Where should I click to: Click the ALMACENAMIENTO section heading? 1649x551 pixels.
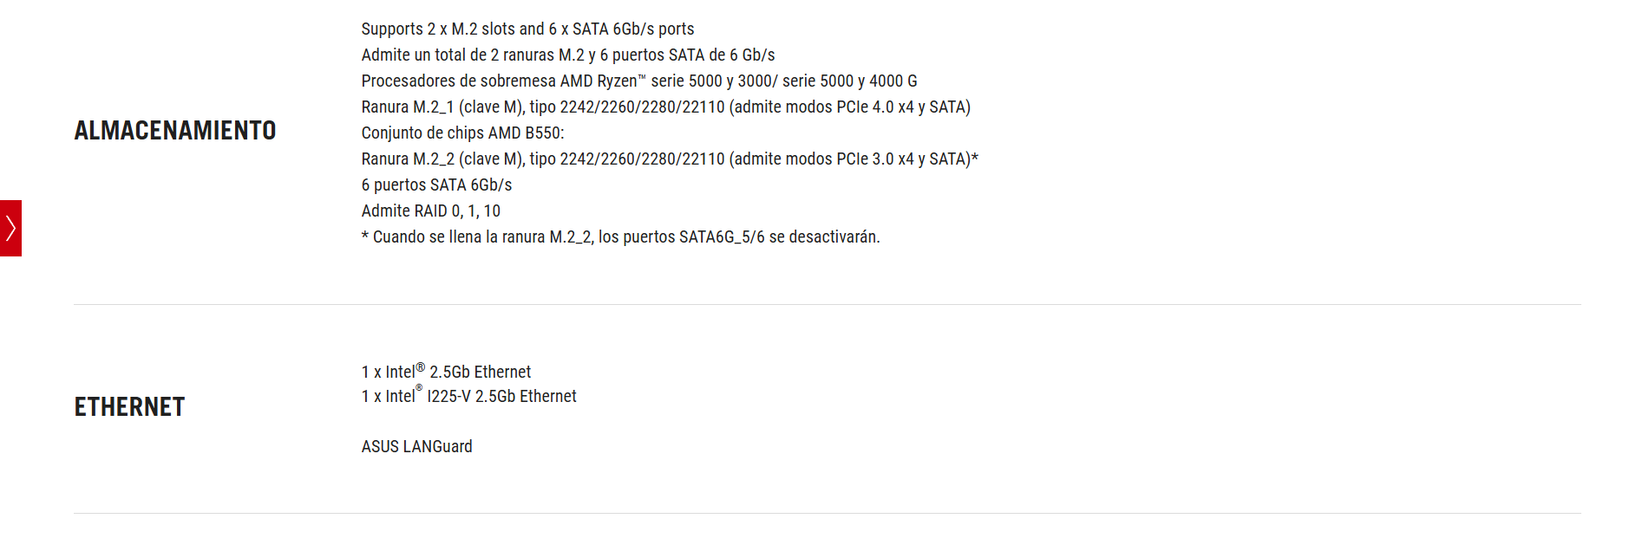pos(175,131)
